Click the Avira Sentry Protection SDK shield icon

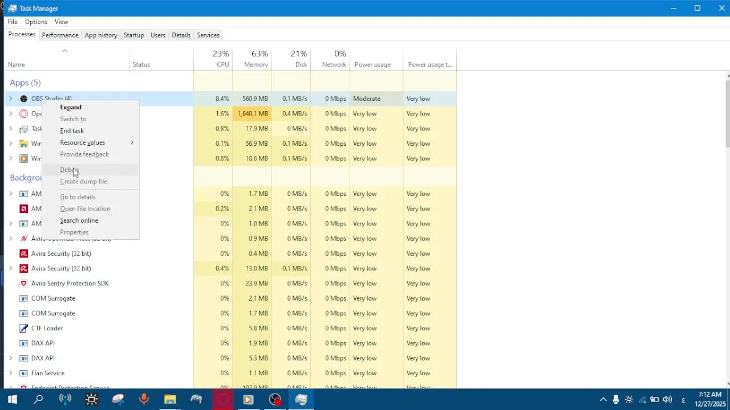tap(23, 283)
